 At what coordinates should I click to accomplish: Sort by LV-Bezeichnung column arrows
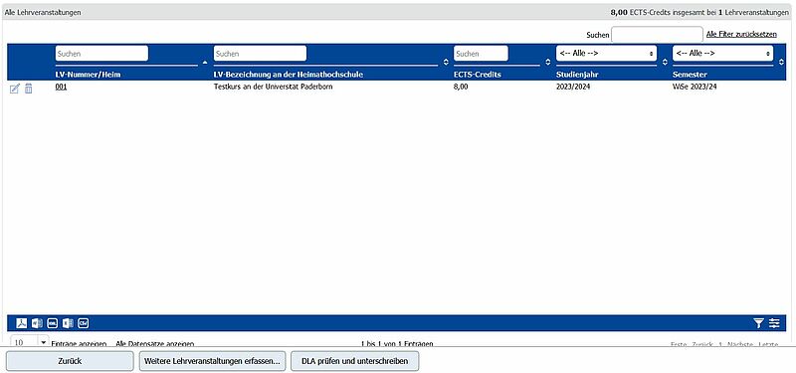tap(446, 62)
